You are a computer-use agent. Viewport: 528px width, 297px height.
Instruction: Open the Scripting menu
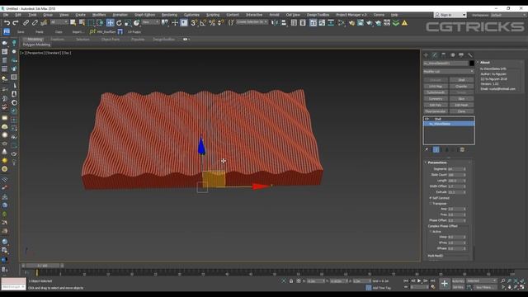point(213,15)
